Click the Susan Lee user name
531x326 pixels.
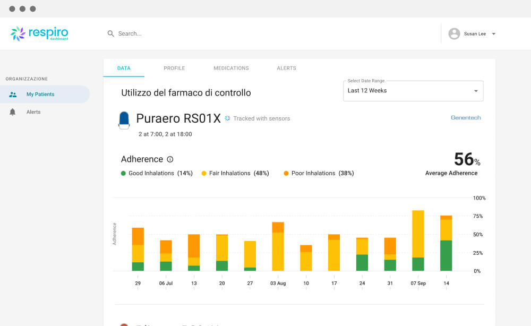click(x=475, y=34)
